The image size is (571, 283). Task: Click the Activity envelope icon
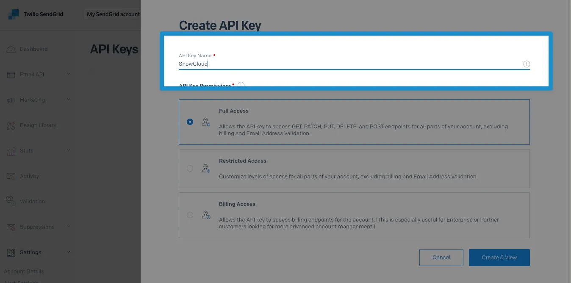(x=11, y=176)
